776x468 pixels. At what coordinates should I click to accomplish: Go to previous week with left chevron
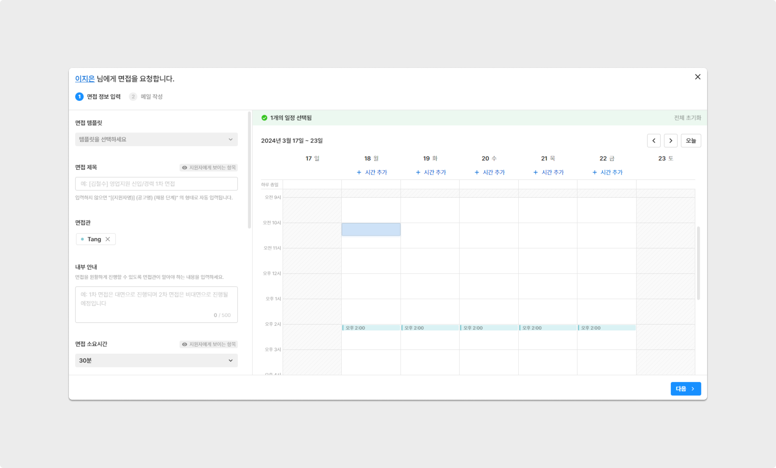click(653, 141)
